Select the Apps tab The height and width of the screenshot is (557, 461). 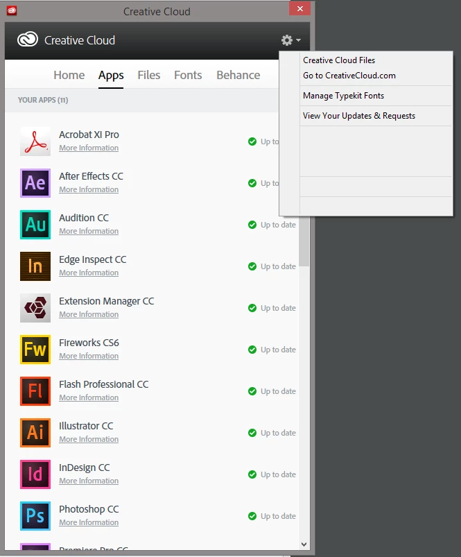tap(111, 76)
